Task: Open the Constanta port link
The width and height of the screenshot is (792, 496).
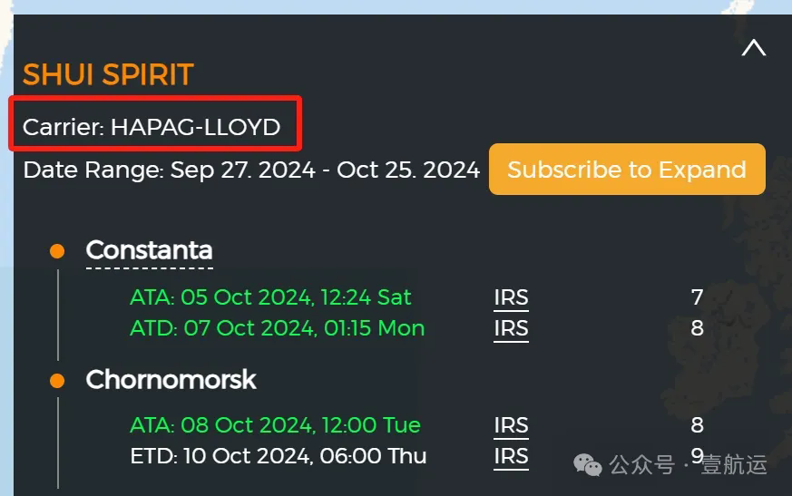Action: pos(149,250)
